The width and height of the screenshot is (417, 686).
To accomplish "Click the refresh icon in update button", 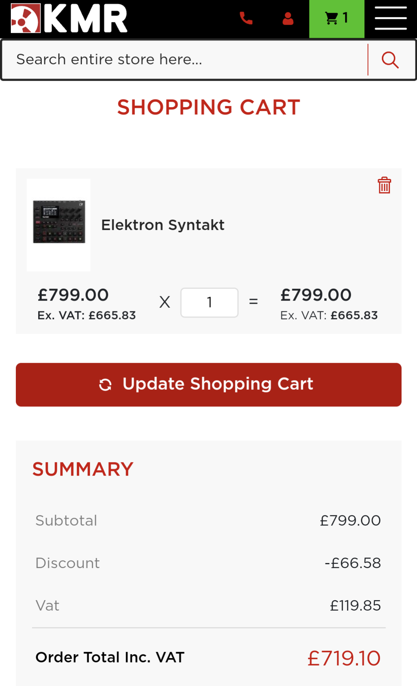I will click(105, 385).
